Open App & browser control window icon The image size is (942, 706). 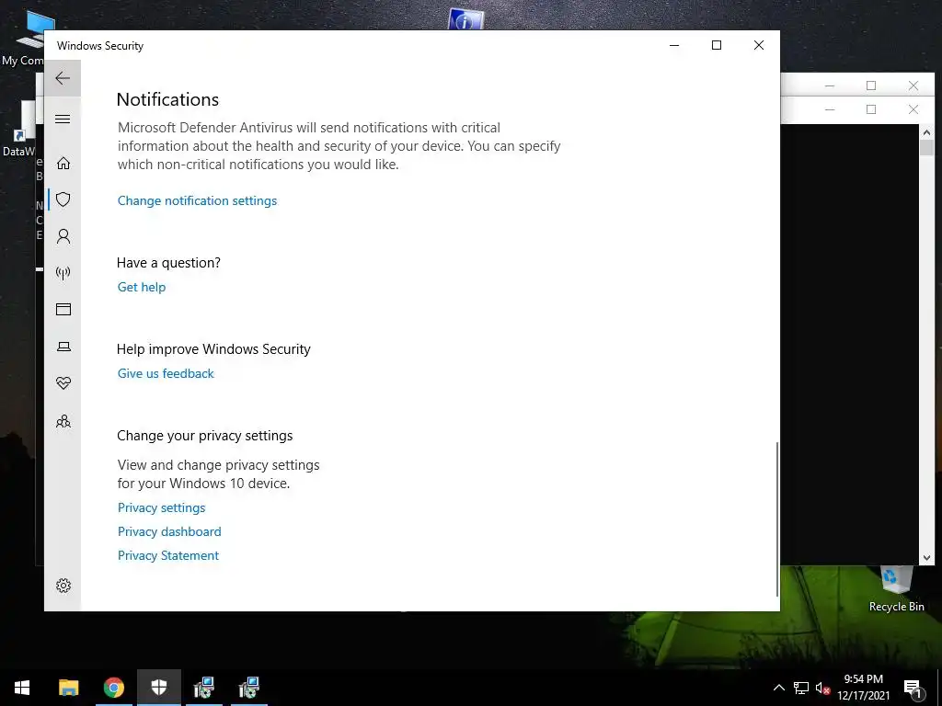tap(63, 309)
